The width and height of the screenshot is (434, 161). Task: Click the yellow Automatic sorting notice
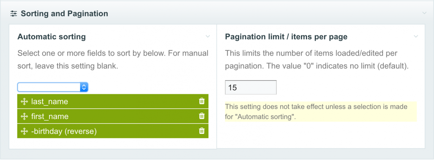coord(321,112)
